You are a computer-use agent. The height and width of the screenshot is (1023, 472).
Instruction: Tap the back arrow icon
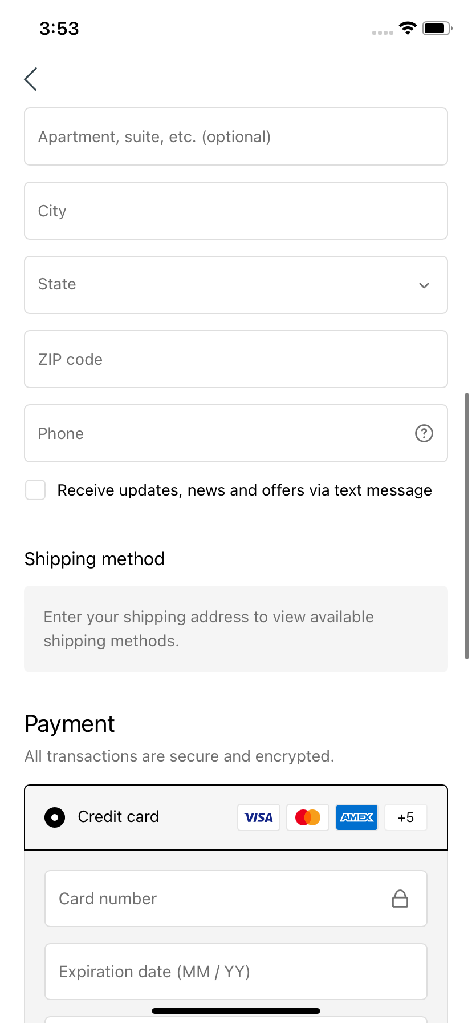31,79
